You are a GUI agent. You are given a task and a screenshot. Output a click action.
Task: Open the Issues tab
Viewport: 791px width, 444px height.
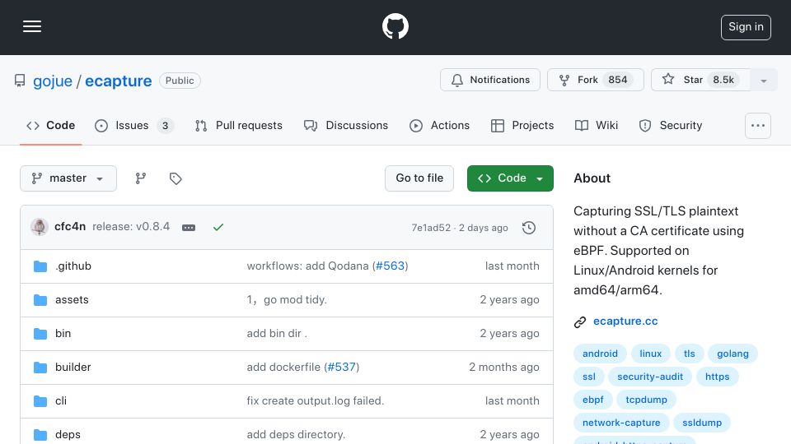(133, 125)
